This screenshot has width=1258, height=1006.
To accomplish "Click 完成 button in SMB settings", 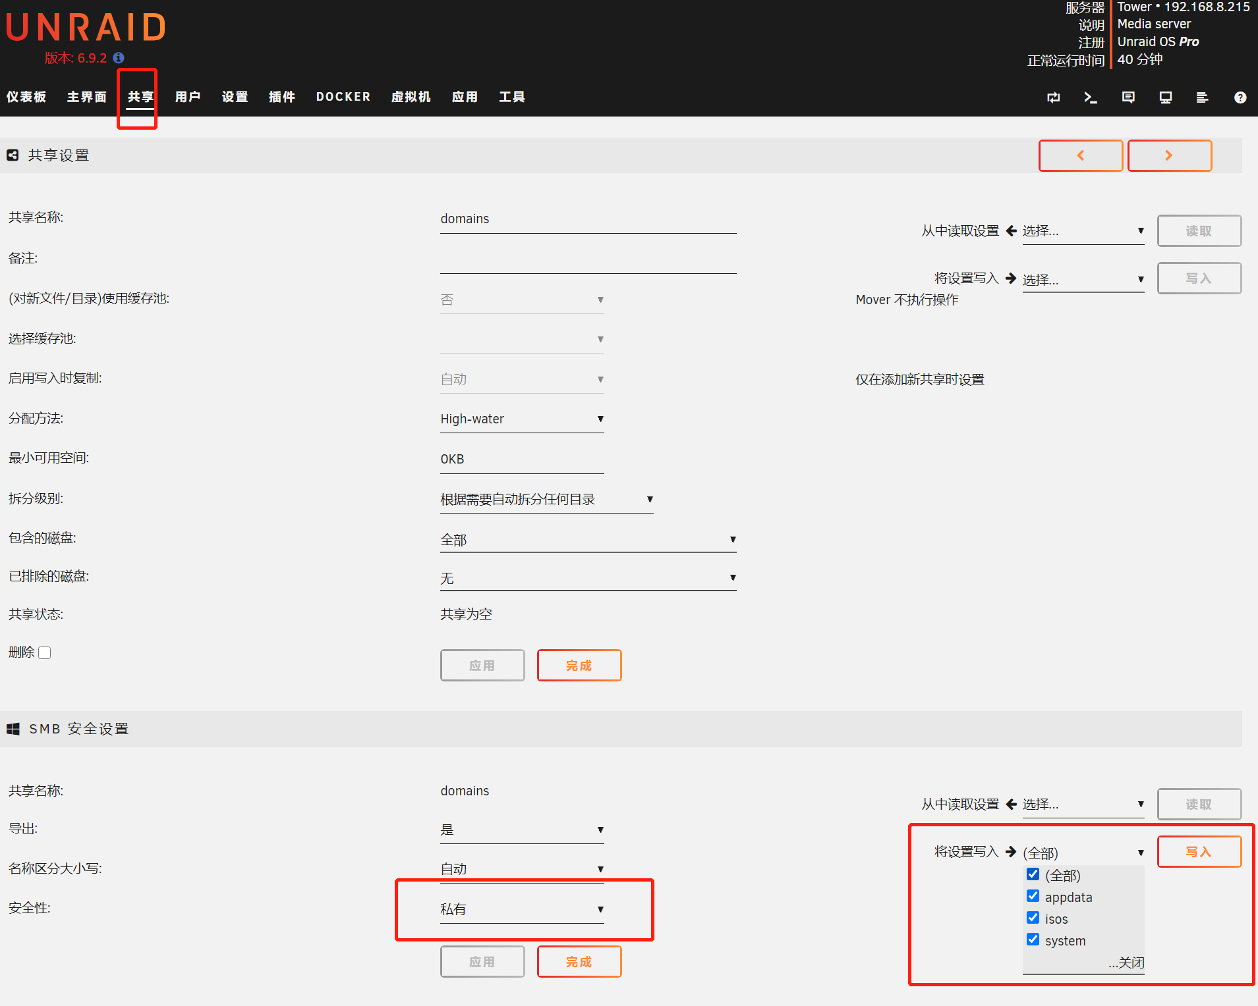I will (579, 962).
